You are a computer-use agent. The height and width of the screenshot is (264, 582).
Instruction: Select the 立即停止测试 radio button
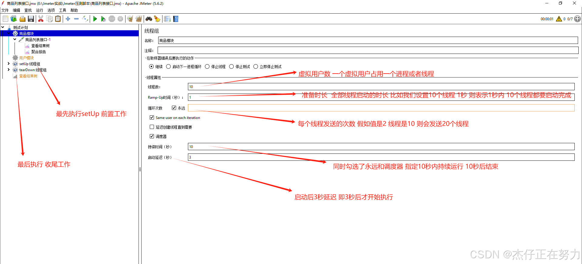[256, 67]
